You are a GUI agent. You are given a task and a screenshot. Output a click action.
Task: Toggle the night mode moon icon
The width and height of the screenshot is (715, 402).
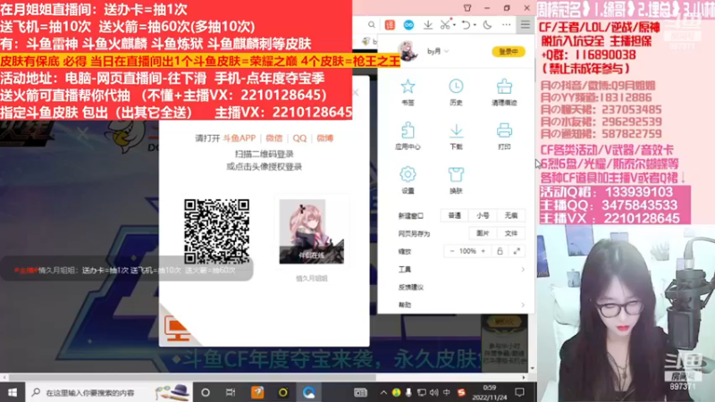pos(487,25)
